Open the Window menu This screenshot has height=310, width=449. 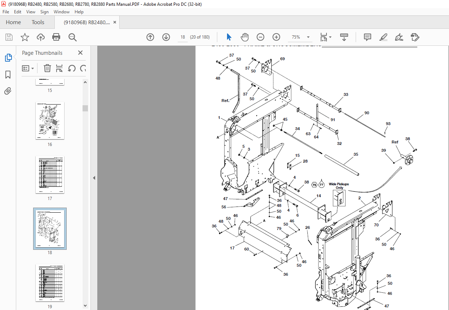(x=62, y=12)
